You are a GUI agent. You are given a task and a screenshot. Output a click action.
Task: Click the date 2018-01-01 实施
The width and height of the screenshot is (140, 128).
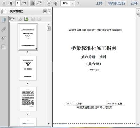114,103
